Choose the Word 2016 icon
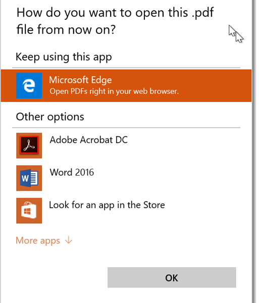 click(x=29, y=178)
